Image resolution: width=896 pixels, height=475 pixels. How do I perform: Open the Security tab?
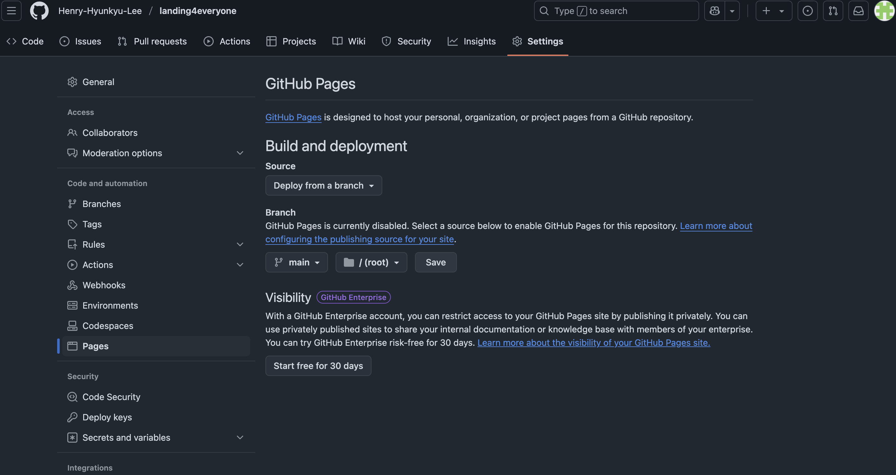pyautogui.click(x=406, y=41)
